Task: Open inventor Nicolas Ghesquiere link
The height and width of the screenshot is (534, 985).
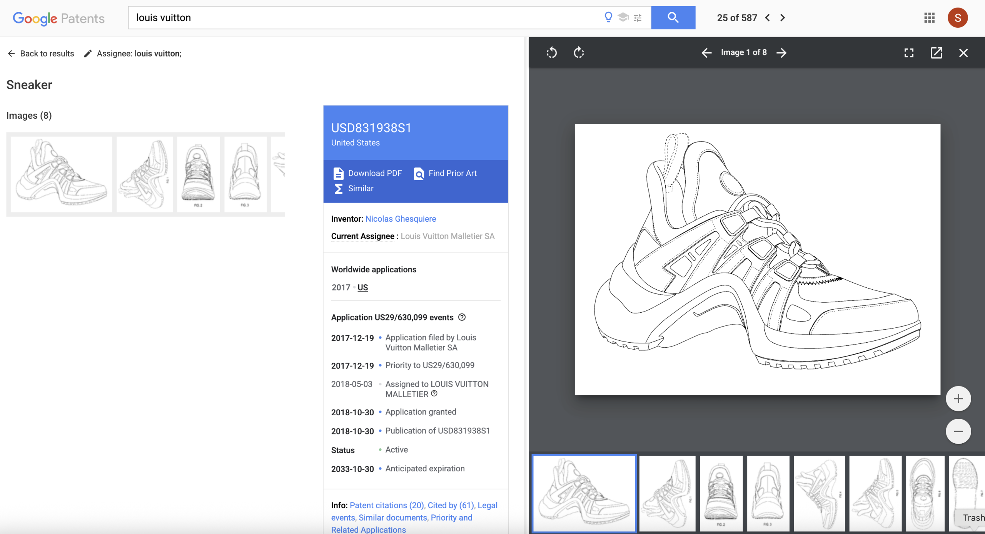Action: click(x=401, y=219)
